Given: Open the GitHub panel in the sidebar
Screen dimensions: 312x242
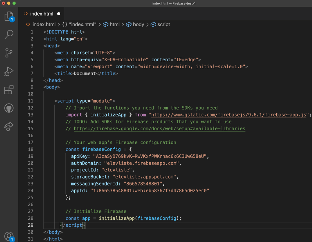Looking at the screenshot, I should tap(9, 108).
